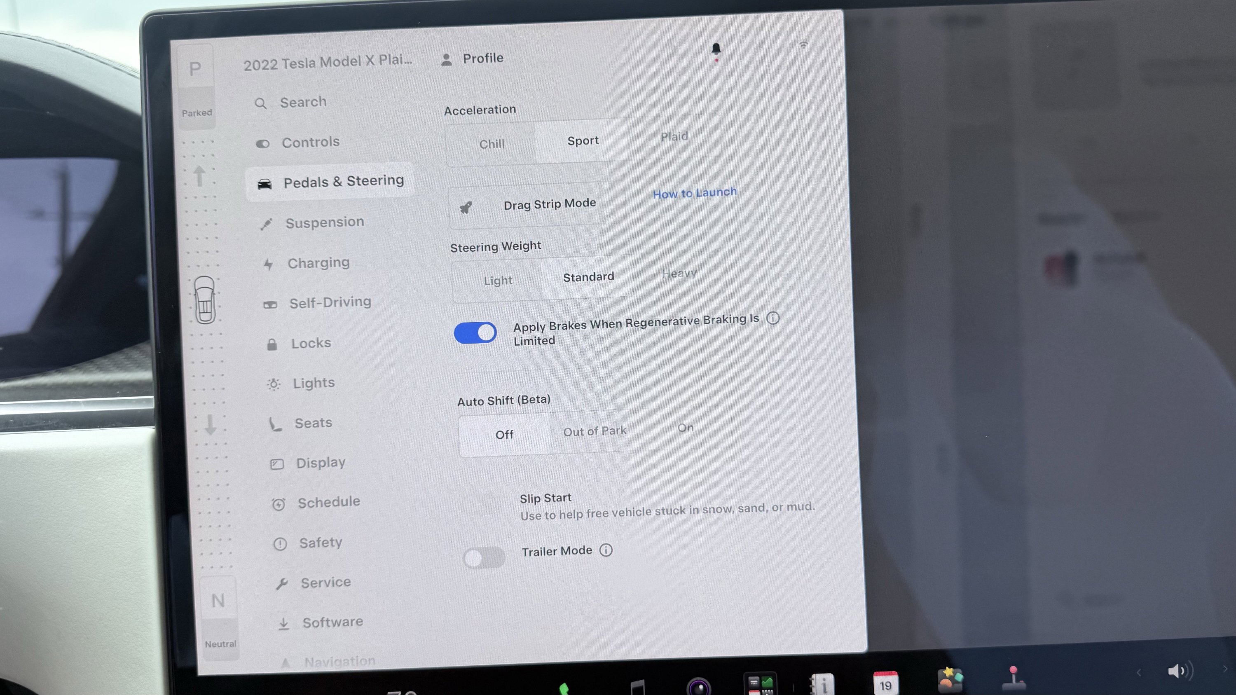The height and width of the screenshot is (695, 1236).
Task: Select the Pedals & Steering section
Action: coord(330,182)
